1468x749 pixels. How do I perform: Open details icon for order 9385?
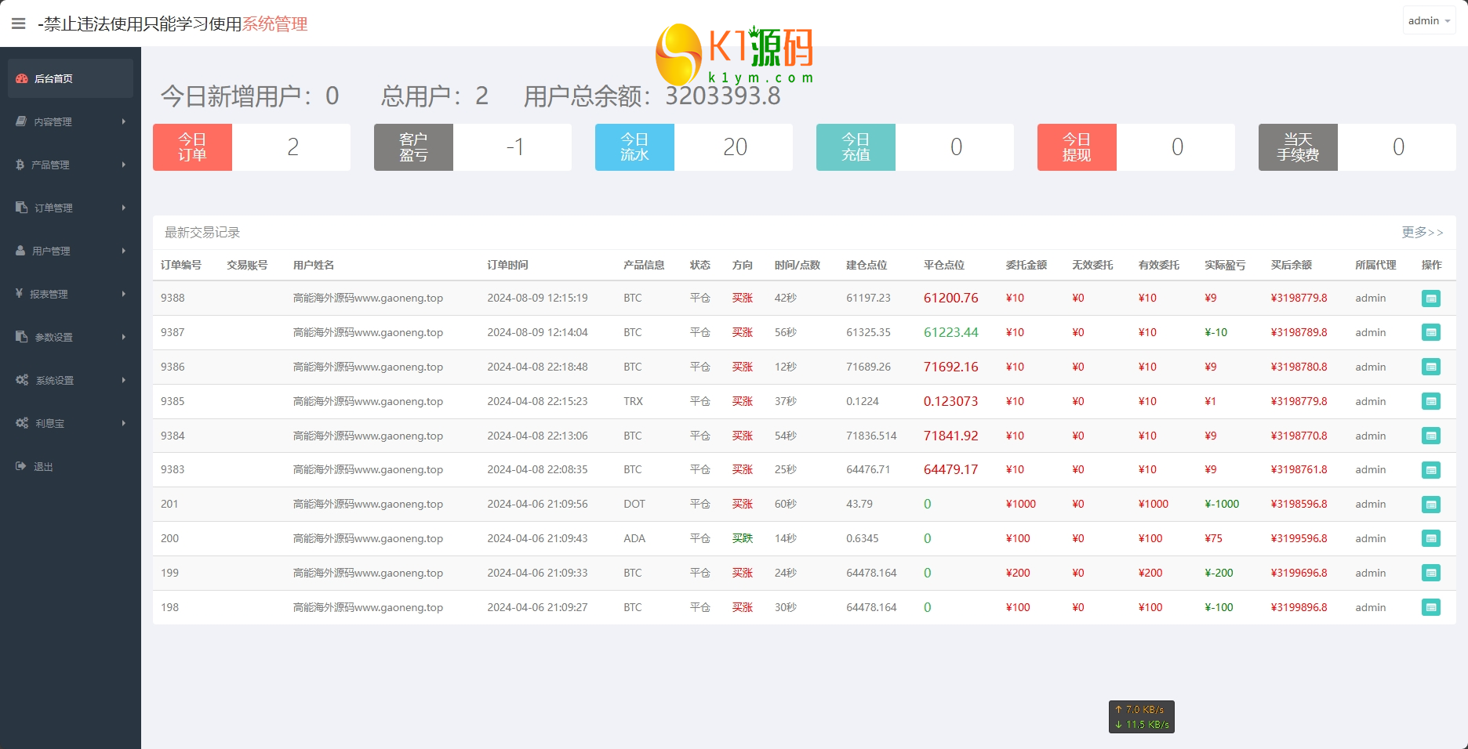click(x=1430, y=402)
